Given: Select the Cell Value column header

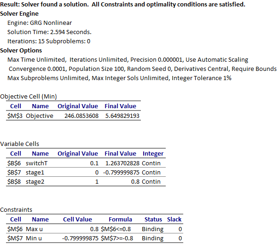Looking at the screenshot, I should coord(78,220).
